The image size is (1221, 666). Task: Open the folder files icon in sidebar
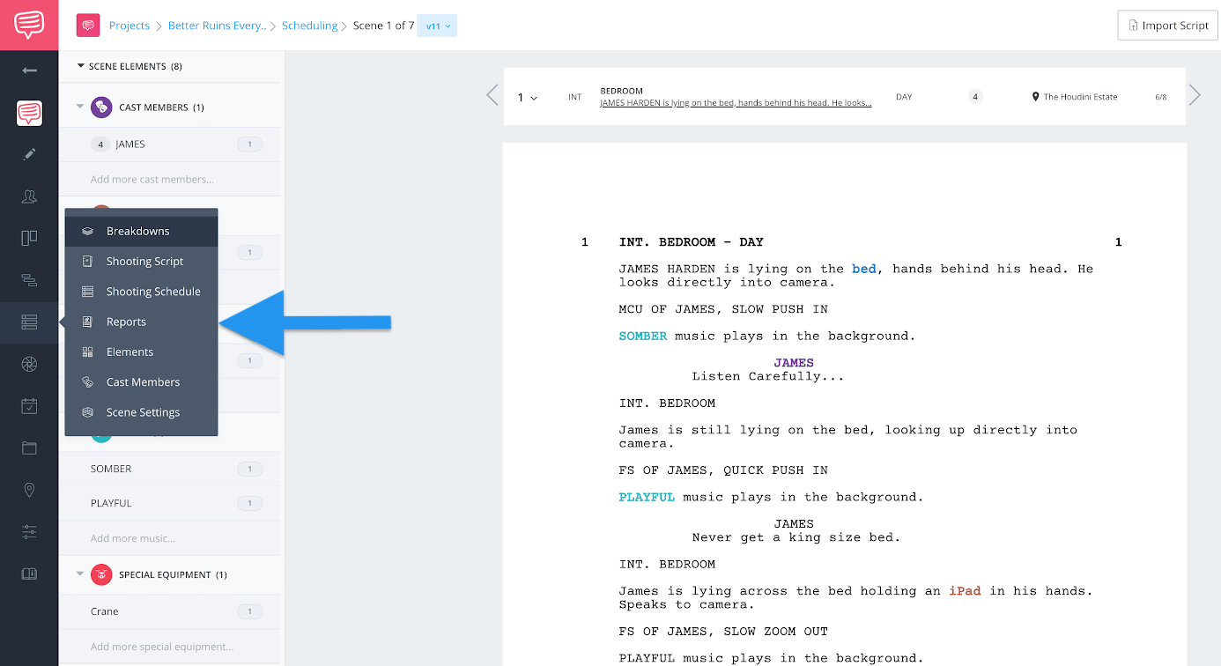click(x=29, y=448)
